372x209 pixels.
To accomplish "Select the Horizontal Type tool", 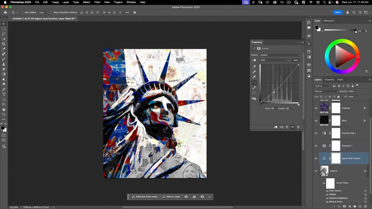I will [x=4, y=94].
